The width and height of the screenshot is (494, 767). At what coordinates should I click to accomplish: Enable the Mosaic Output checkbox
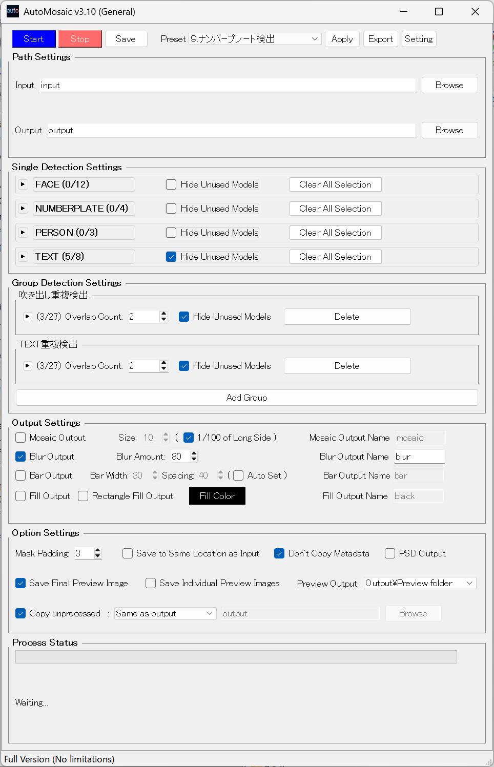20,438
